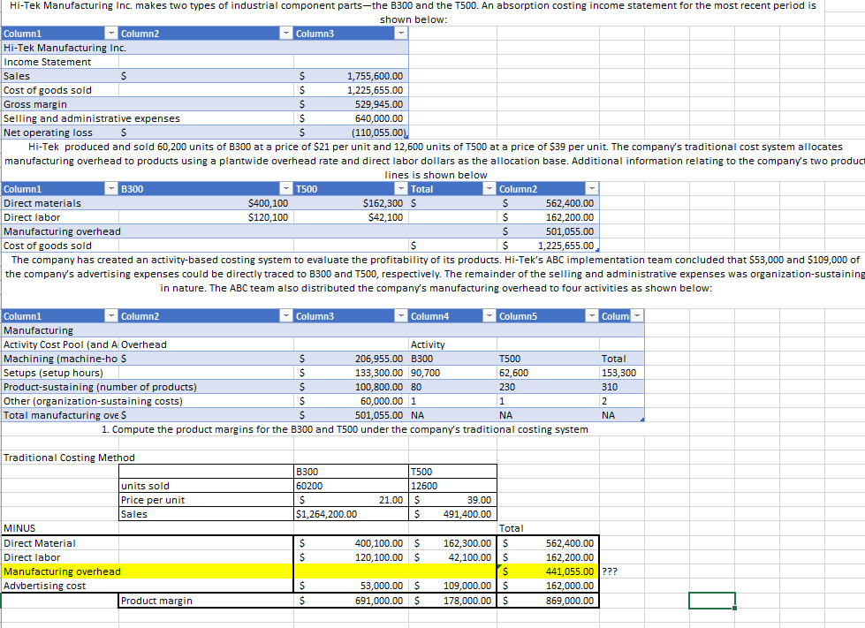The width and height of the screenshot is (865, 628).
Task: Select the 153,300 total activity cell
Action: pos(622,373)
